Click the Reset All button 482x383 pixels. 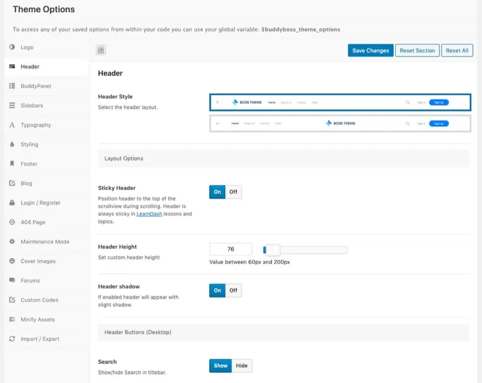coord(457,50)
